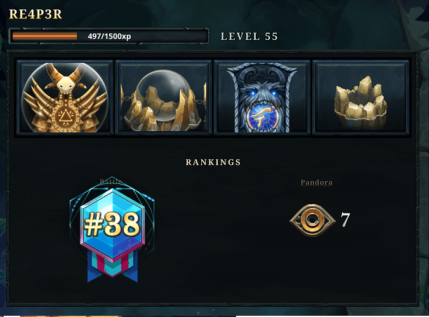Viewport: 429px width, 317px height.
Task: Click the 497/1500xp progress text
Action: coord(109,36)
